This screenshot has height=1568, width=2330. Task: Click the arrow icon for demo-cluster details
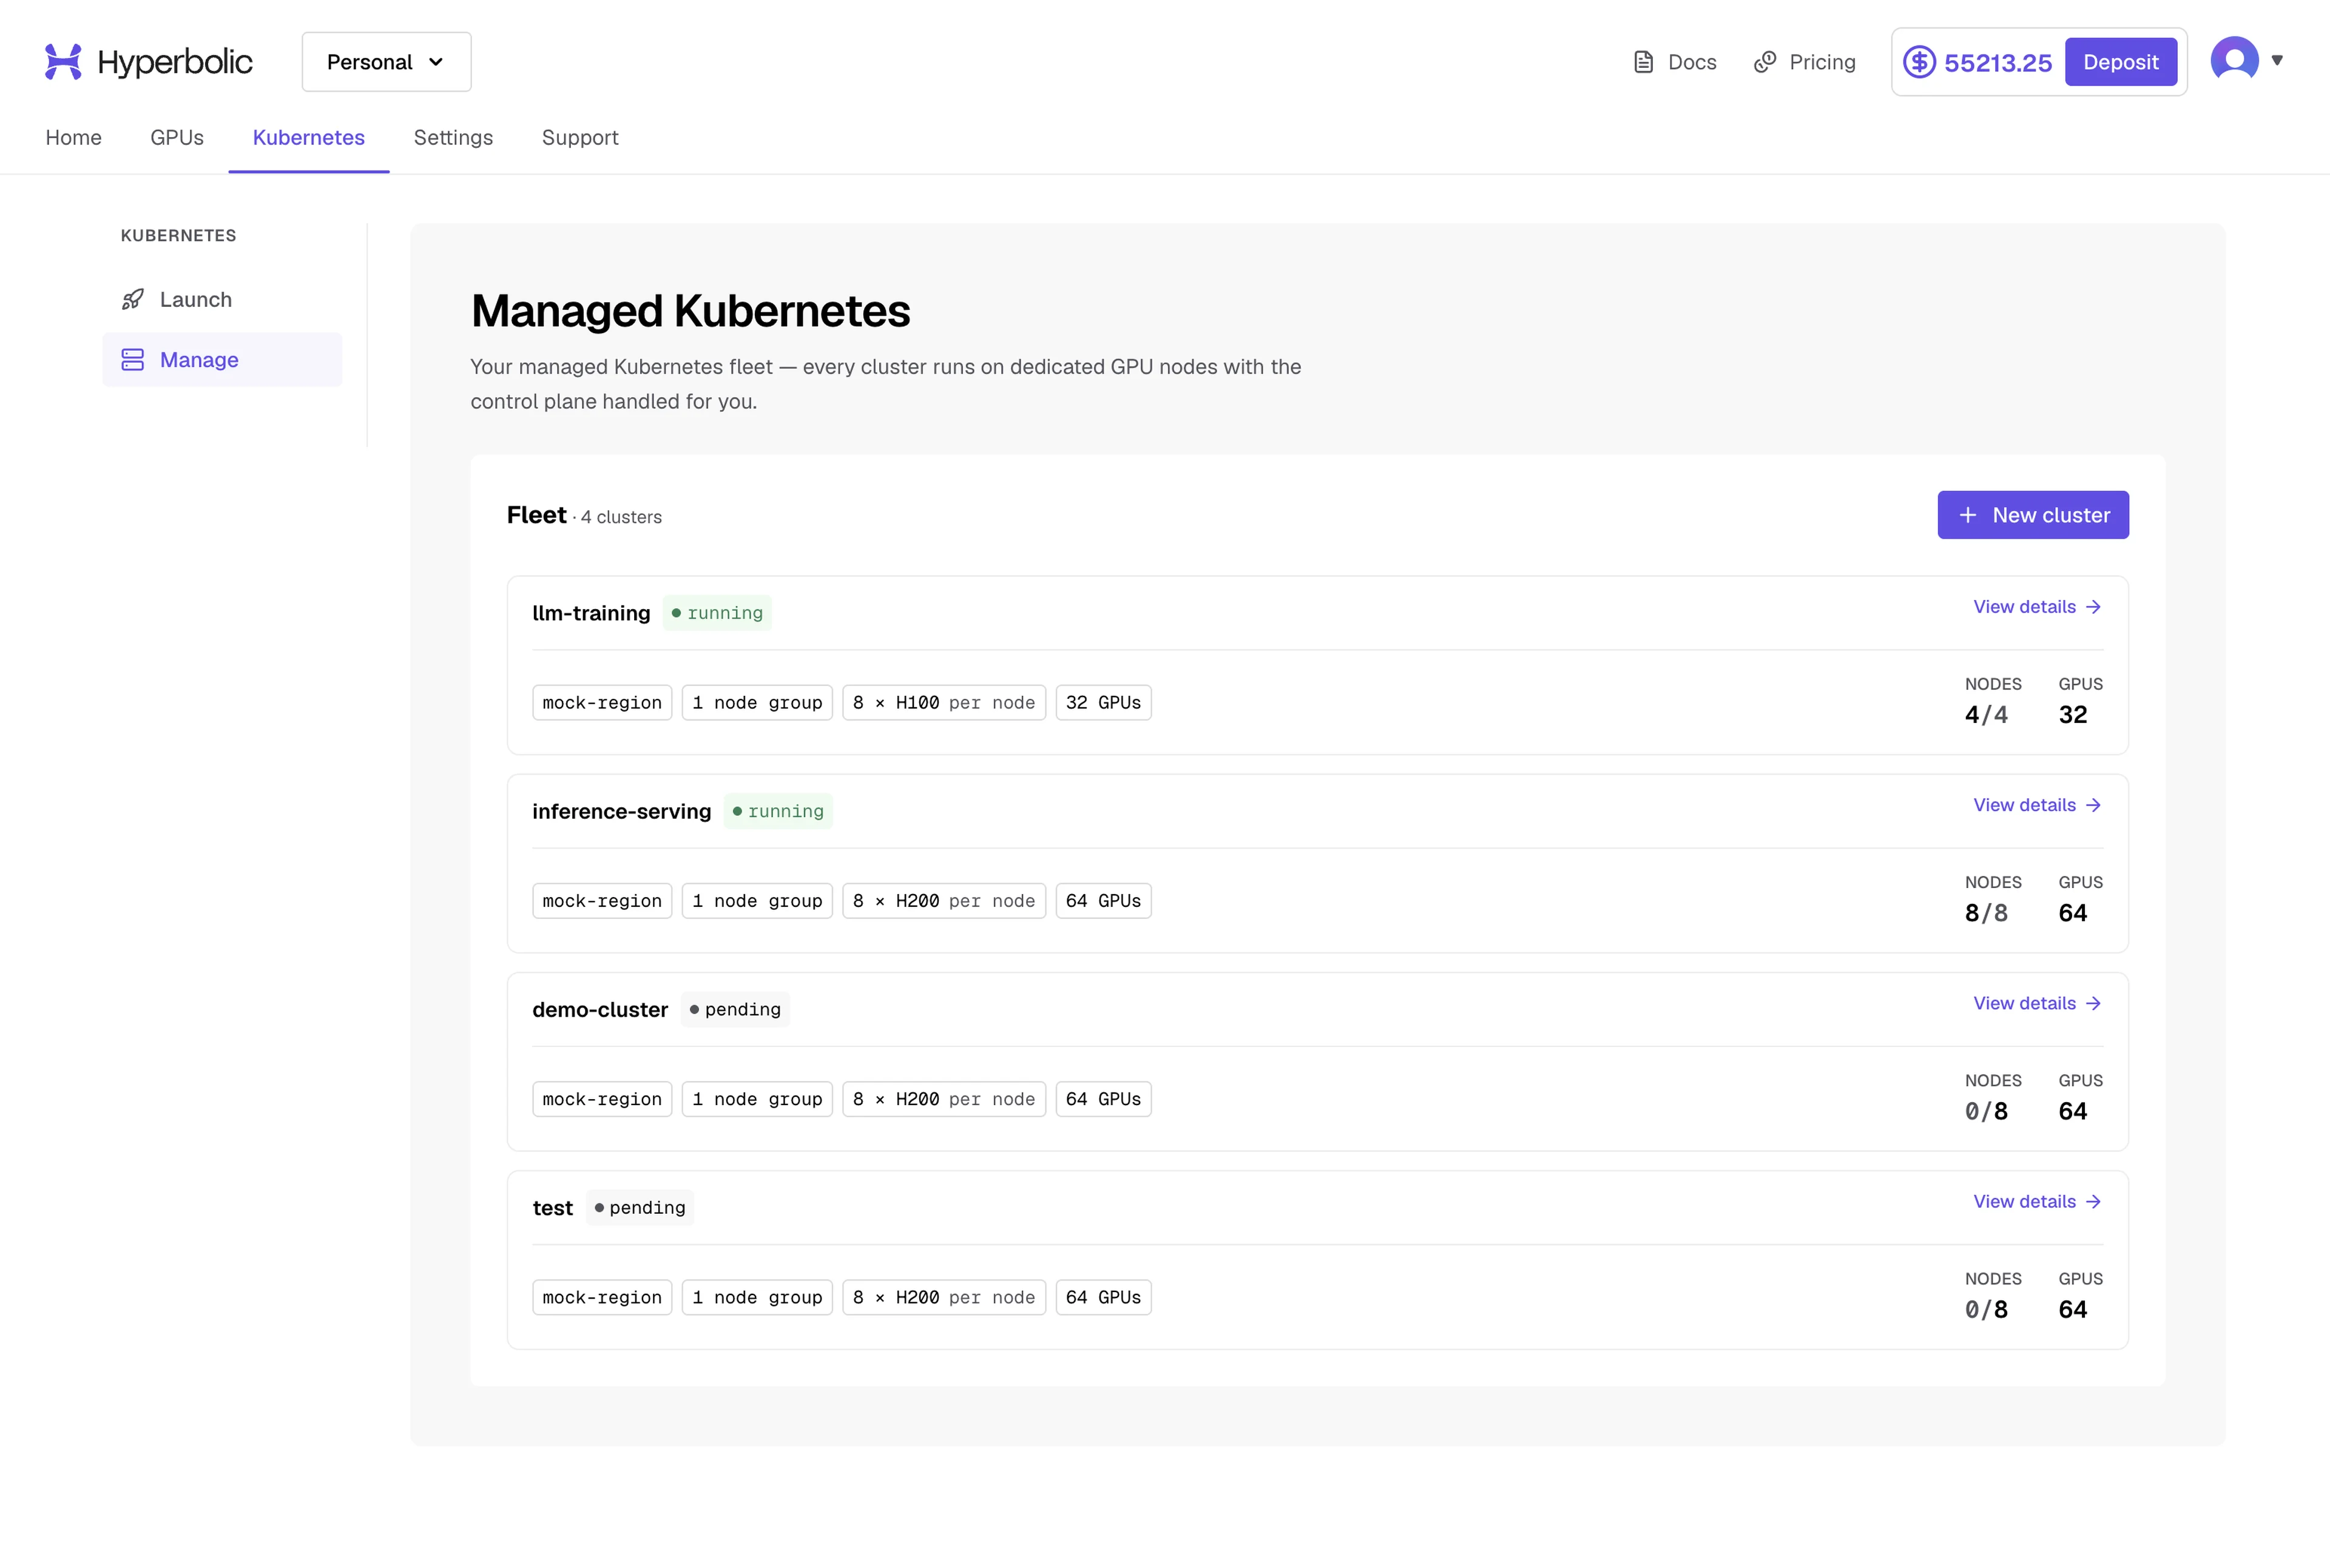coord(2093,1003)
